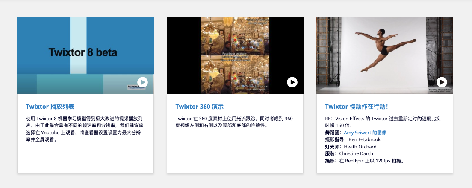Click the text 服装: Christine Darch
This screenshot has width=472, height=188.
pyautogui.click(x=349, y=153)
